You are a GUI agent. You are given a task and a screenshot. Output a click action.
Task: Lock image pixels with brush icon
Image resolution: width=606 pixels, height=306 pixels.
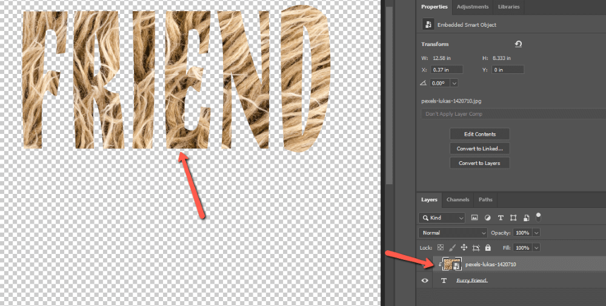(x=452, y=248)
